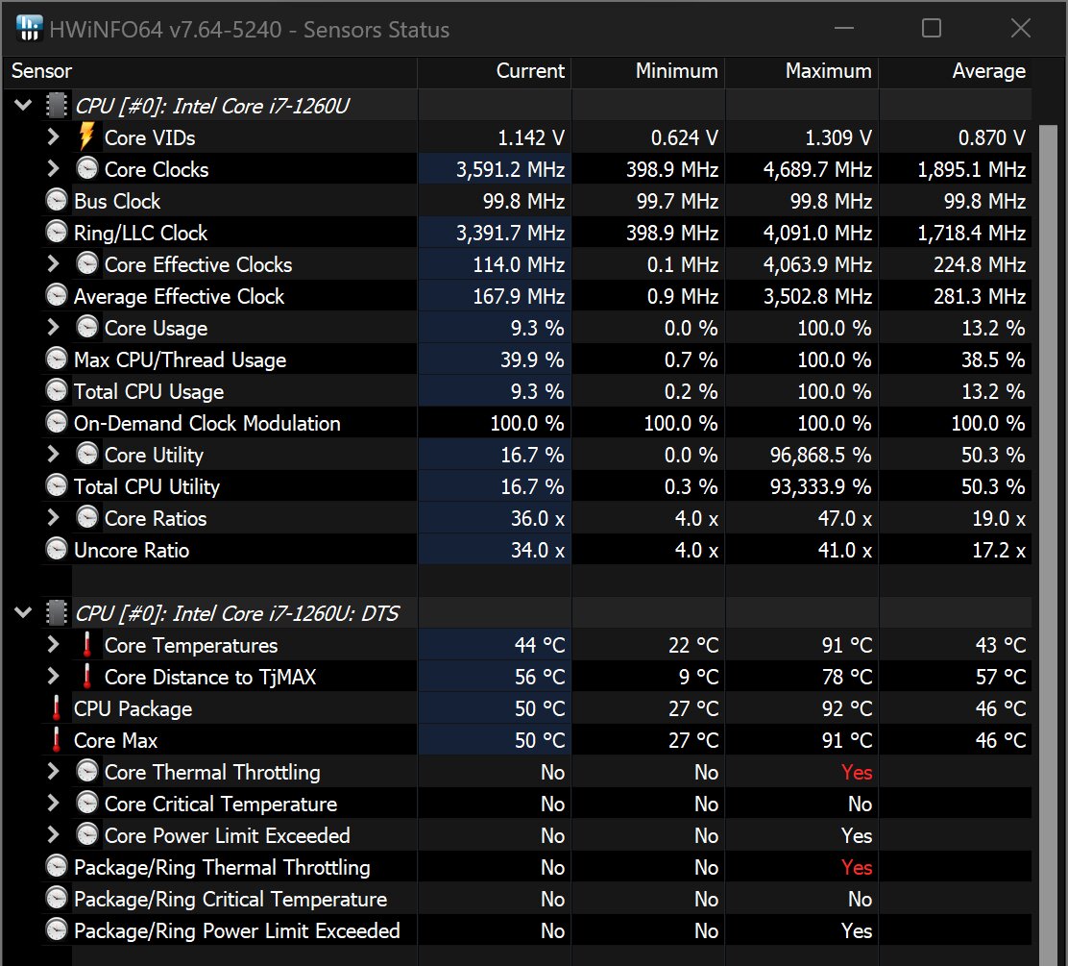Click the clock icon beside Core Thermal Throttling
The height and width of the screenshot is (966, 1068).
(87, 771)
